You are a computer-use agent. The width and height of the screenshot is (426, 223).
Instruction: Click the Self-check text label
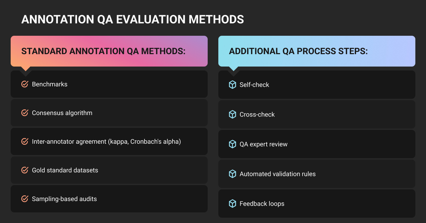pyautogui.click(x=255, y=85)
